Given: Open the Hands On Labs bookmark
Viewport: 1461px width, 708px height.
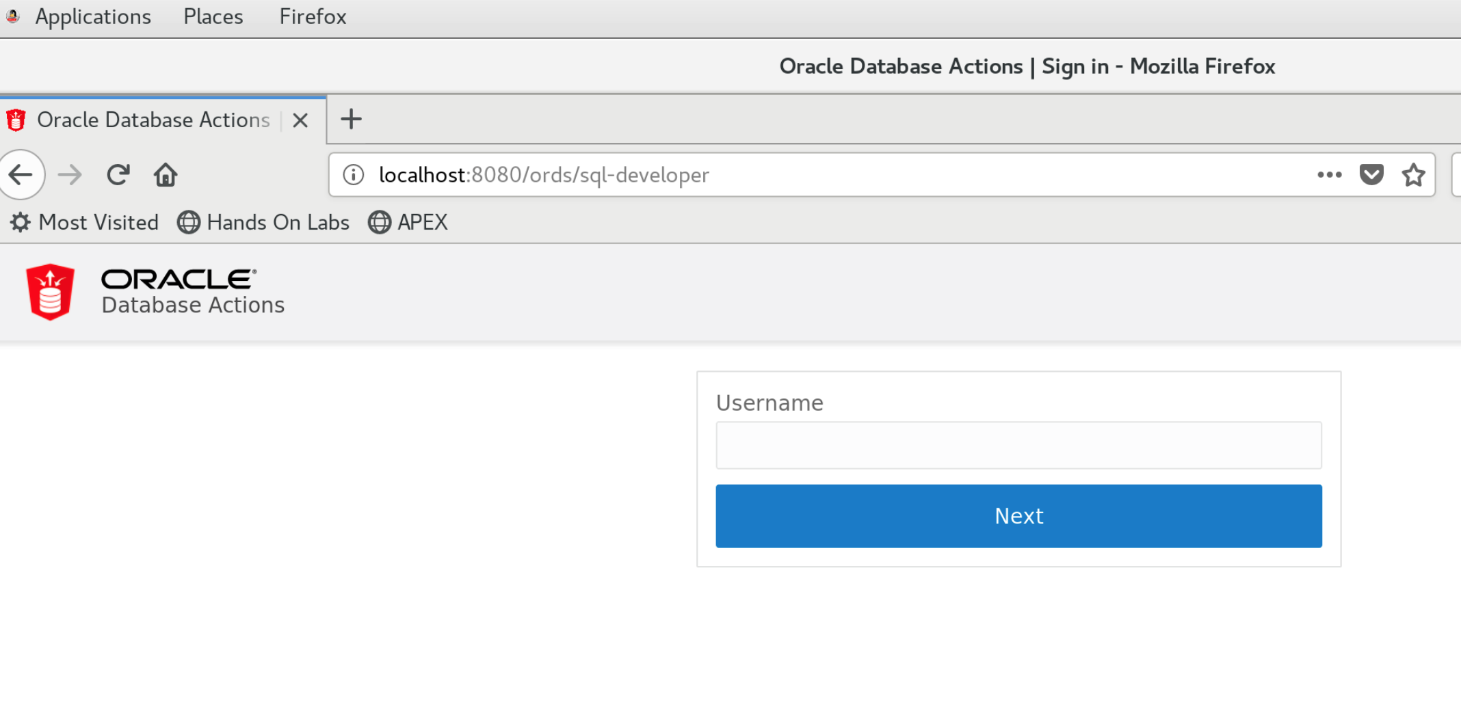Looking at the screenshot, I should (x=263, y=222).
